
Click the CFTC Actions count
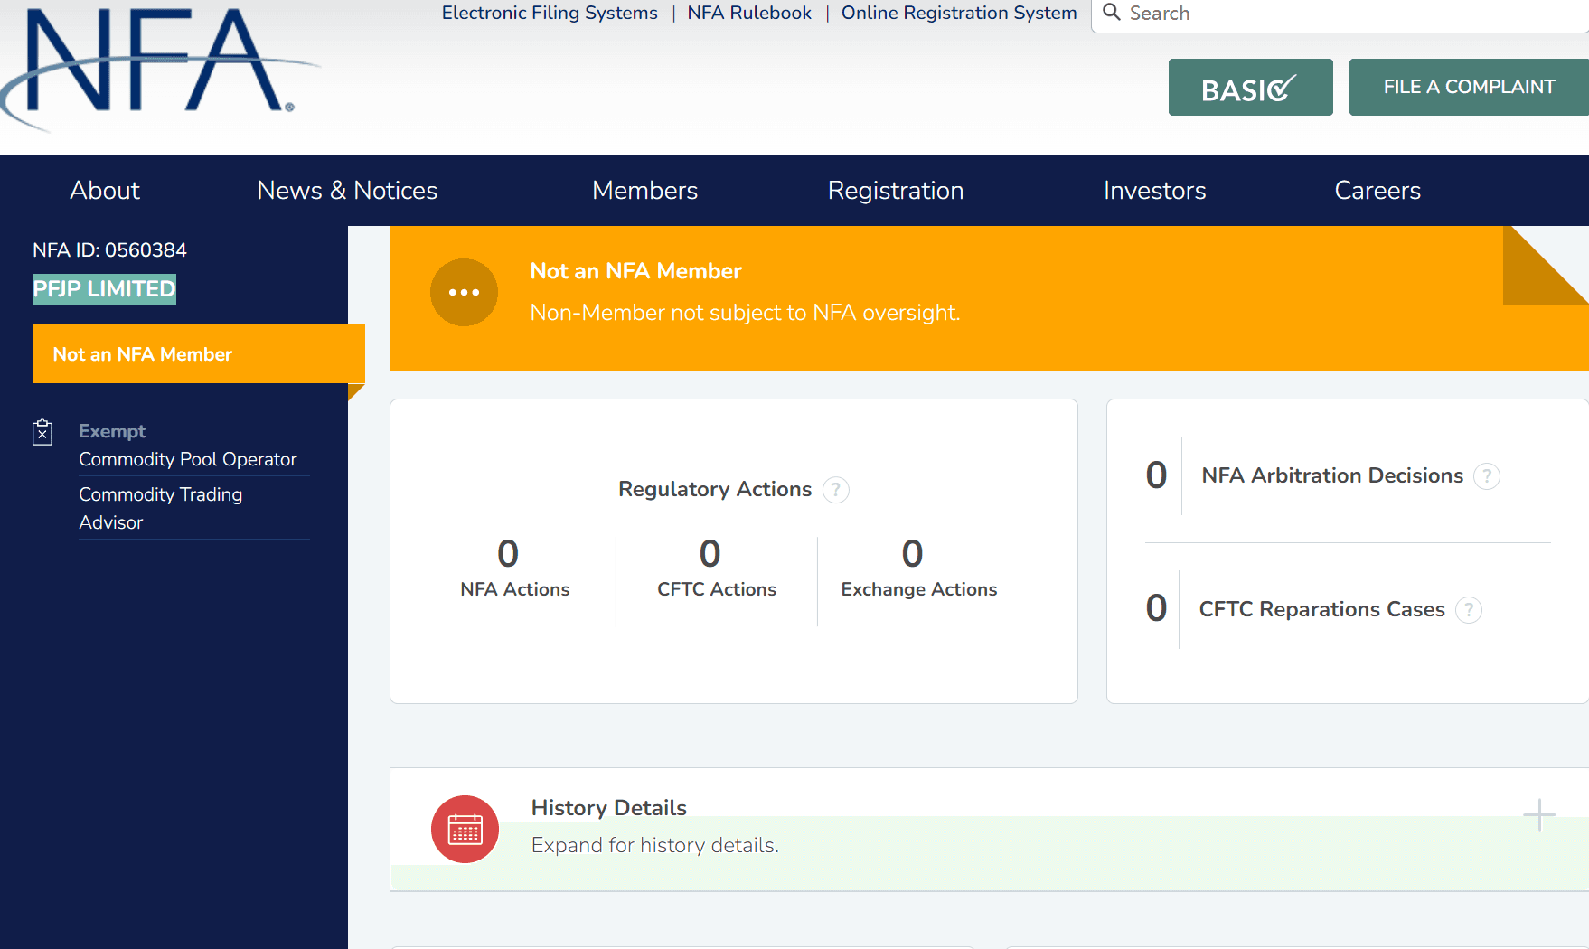[710, 553]
